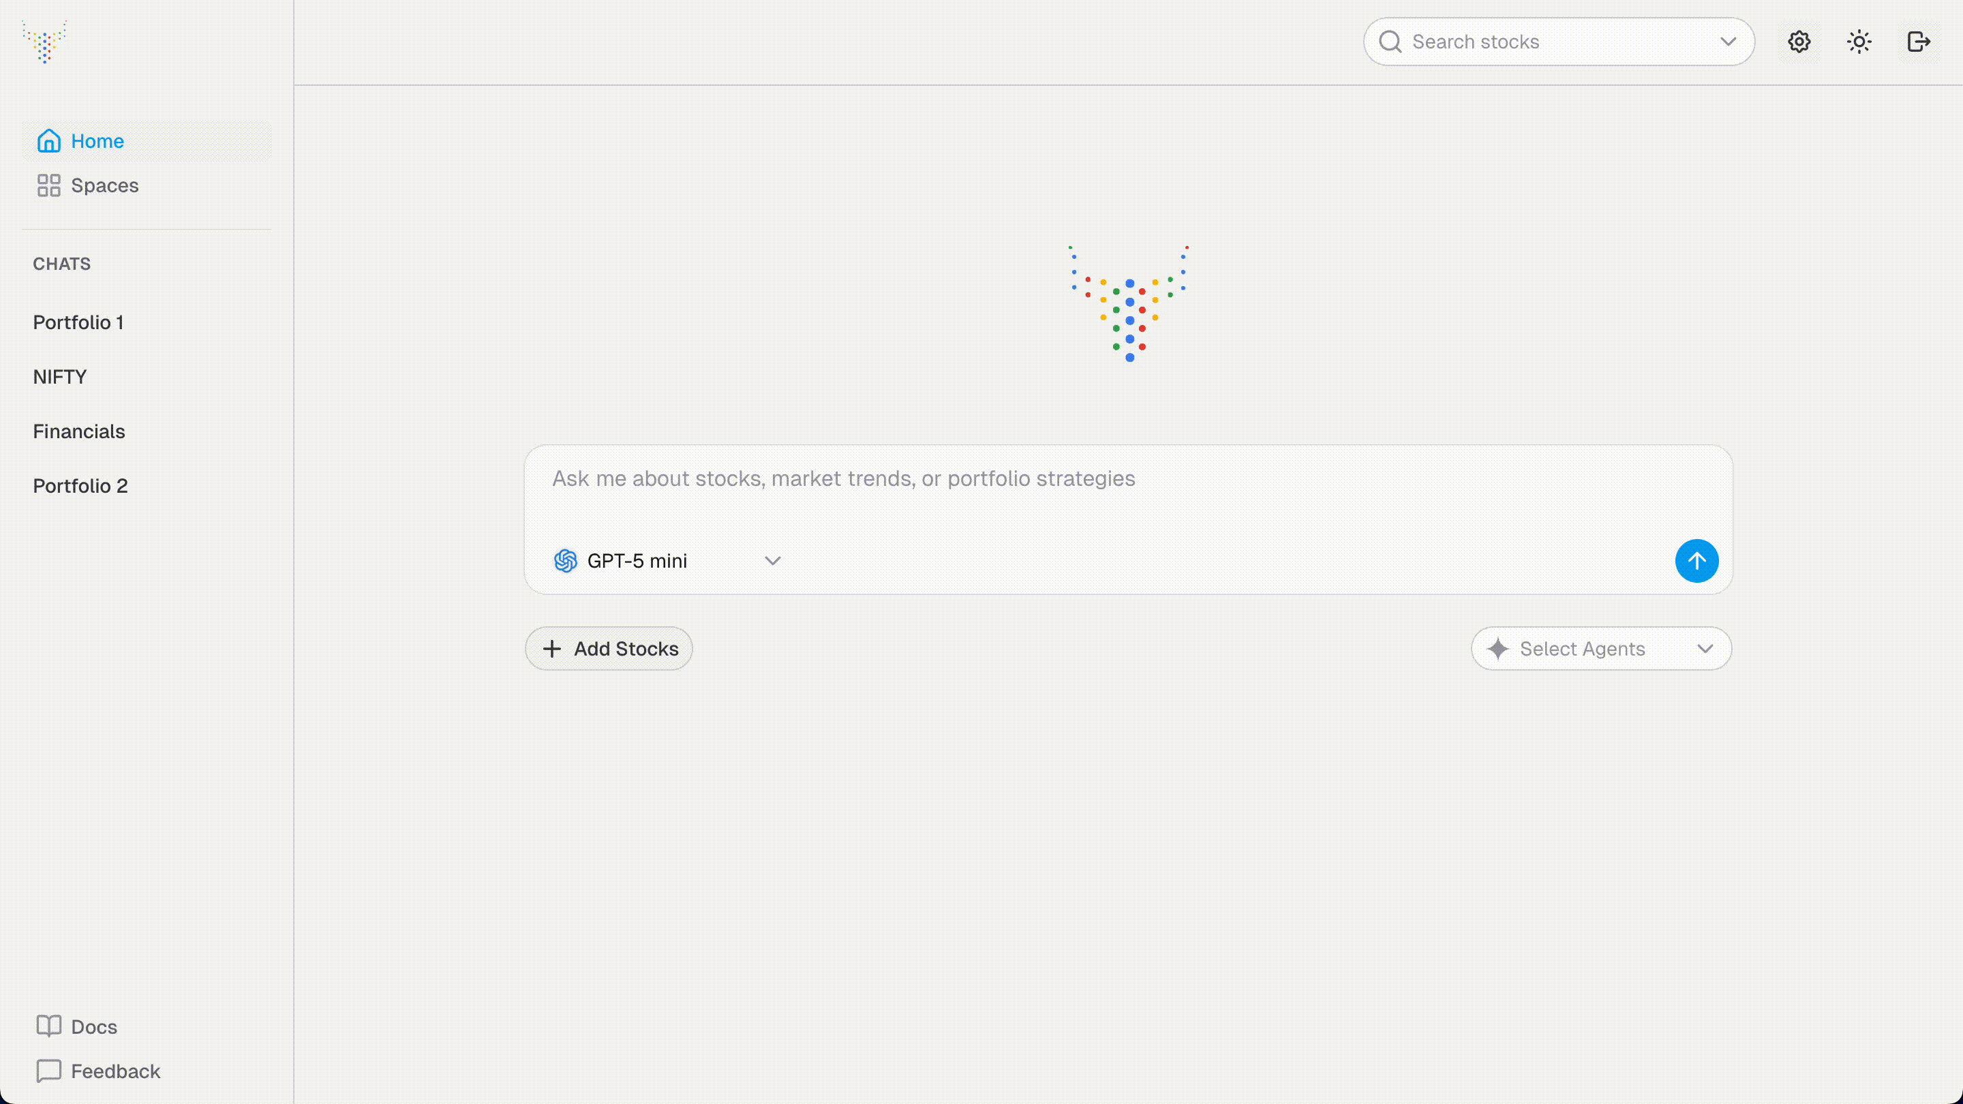Screen dimensions: 1963x1104
Task: Click the magnifier icon in the search bar
Action: [x=1390, y=41]
